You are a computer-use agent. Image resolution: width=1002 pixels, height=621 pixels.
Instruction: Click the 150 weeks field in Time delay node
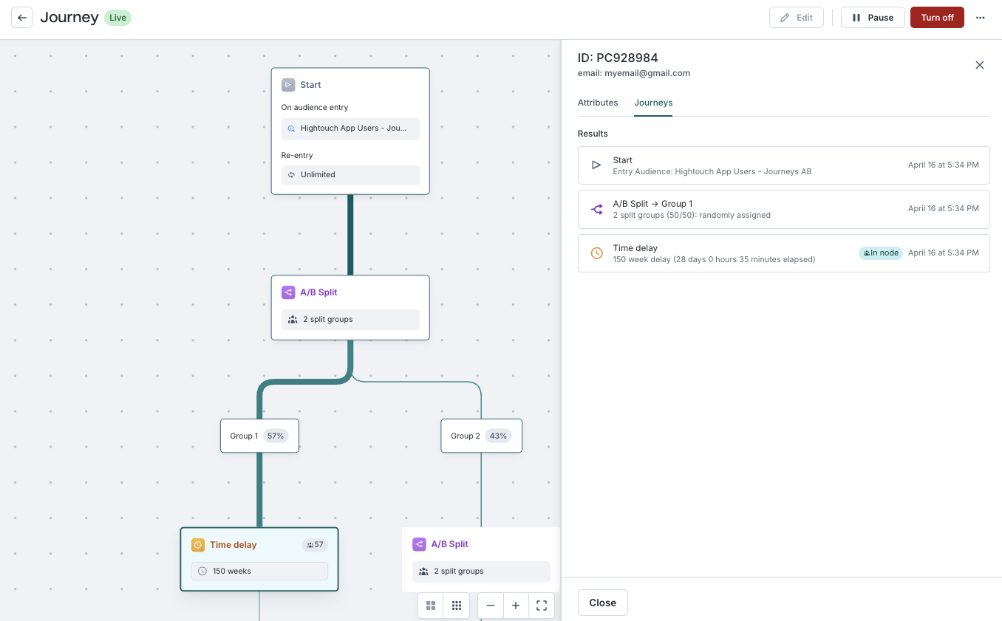(x=259, y=572)
